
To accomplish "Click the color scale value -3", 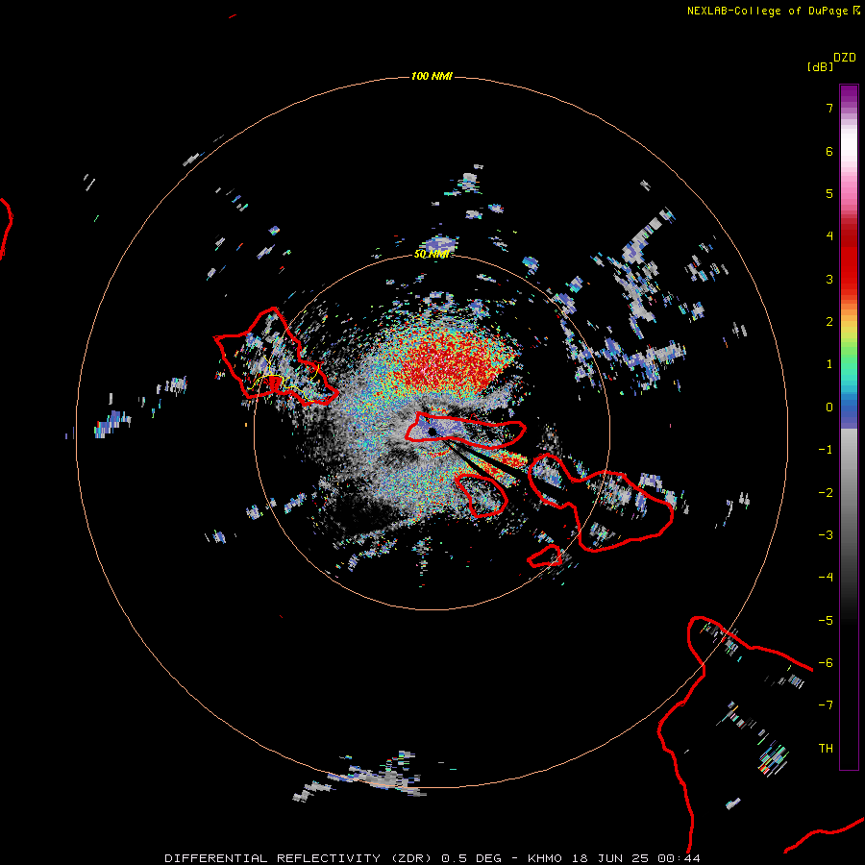I will (x=826, y=535).
